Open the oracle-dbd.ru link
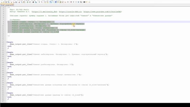Viewport: 190px width, 107px height. click(x=70, y=12)
